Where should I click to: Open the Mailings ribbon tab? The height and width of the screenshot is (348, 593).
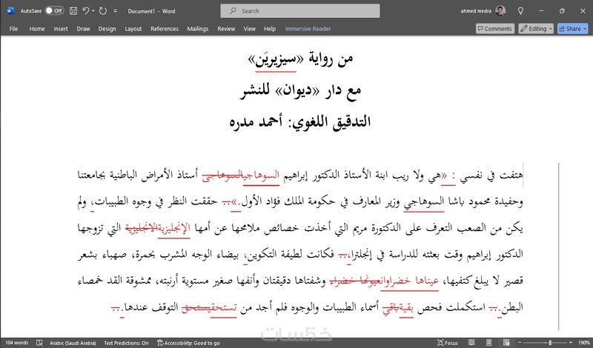[197, 29]
